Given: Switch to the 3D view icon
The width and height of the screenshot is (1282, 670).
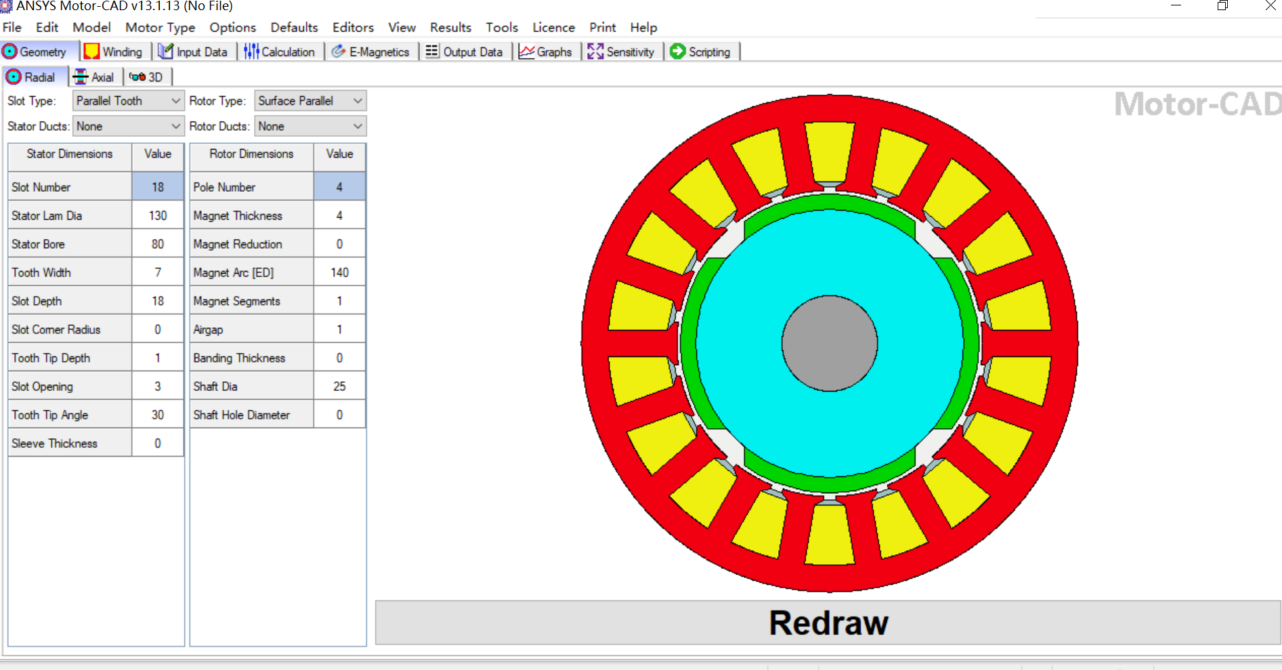Looking at the screenshot, I should pyautogui.click(x=137, y=77).
